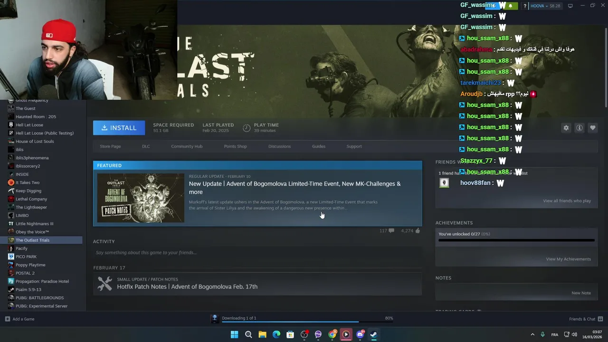Open Windows Start menu
Image resolution: width=608 pixels, height=342 pixels.
click(234, 334)
